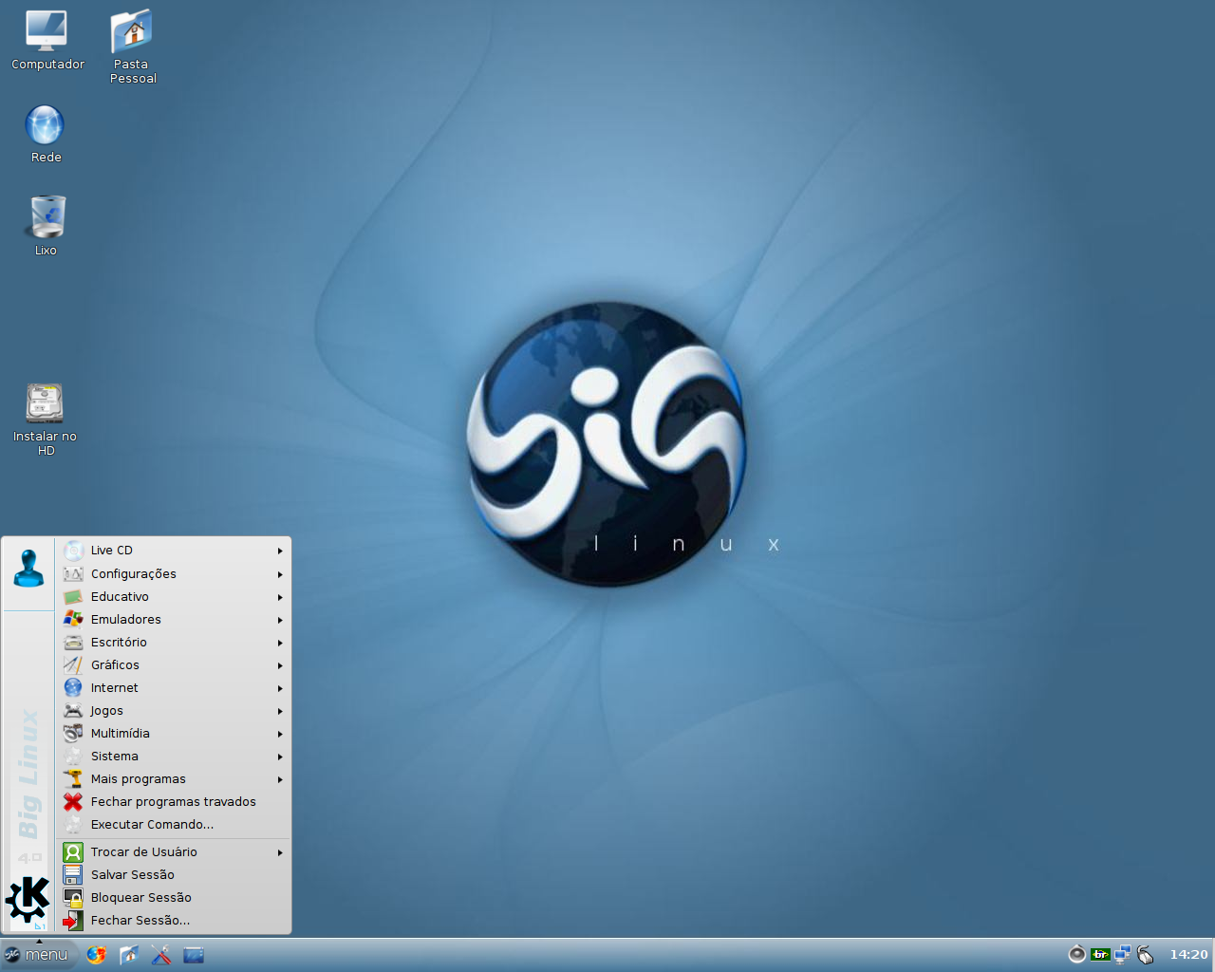Image resolution: width=1215 pixels, height=972 pixels.
Task: Click the KDE logo in the menu sidebar
Action: 28,900
